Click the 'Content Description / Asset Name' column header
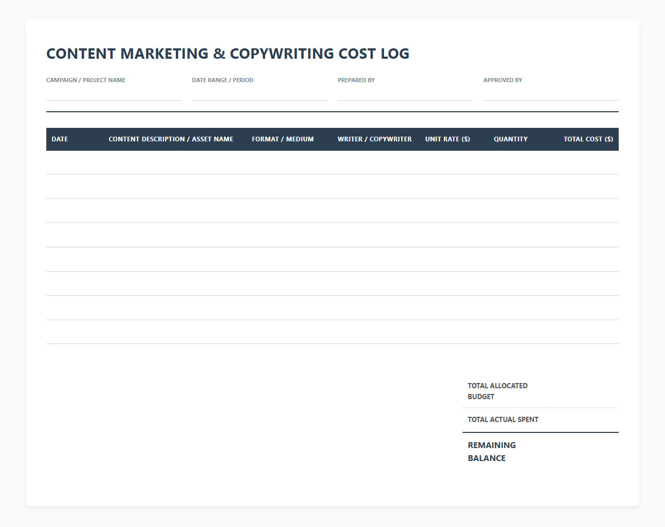665x527 pixels. [171, 139]
